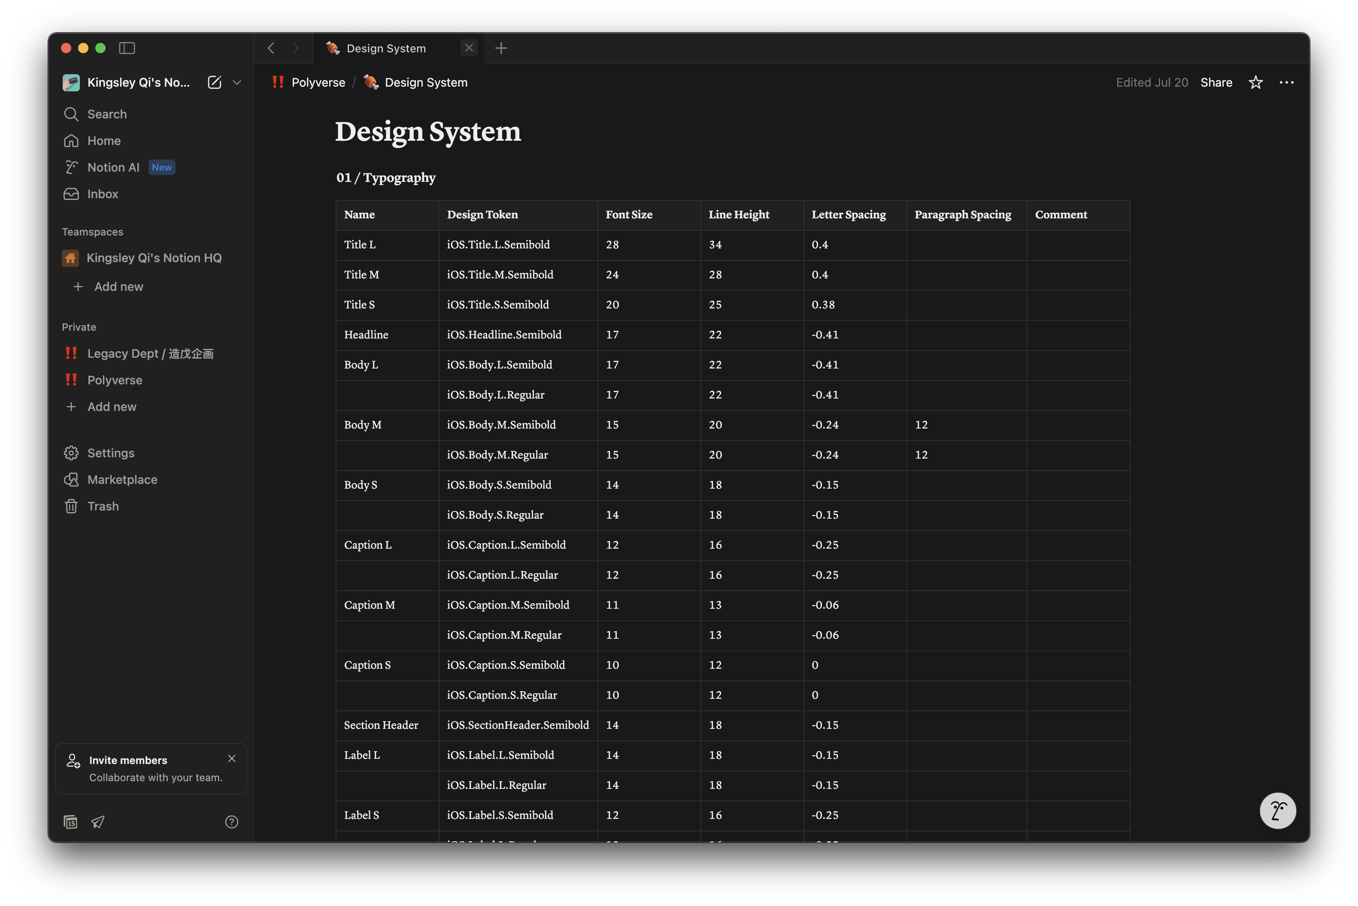The height and width of the screenshot is (906, 1358).
Task: Navigate back with the left arrow
Action: tap(271, 48)
